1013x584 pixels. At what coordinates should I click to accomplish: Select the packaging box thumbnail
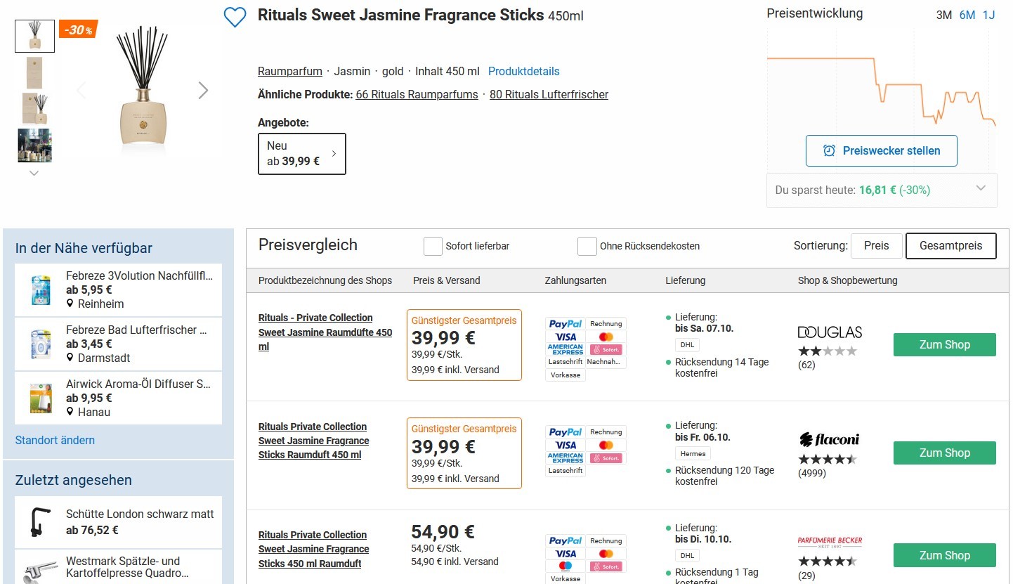click(x=34, y=72)
